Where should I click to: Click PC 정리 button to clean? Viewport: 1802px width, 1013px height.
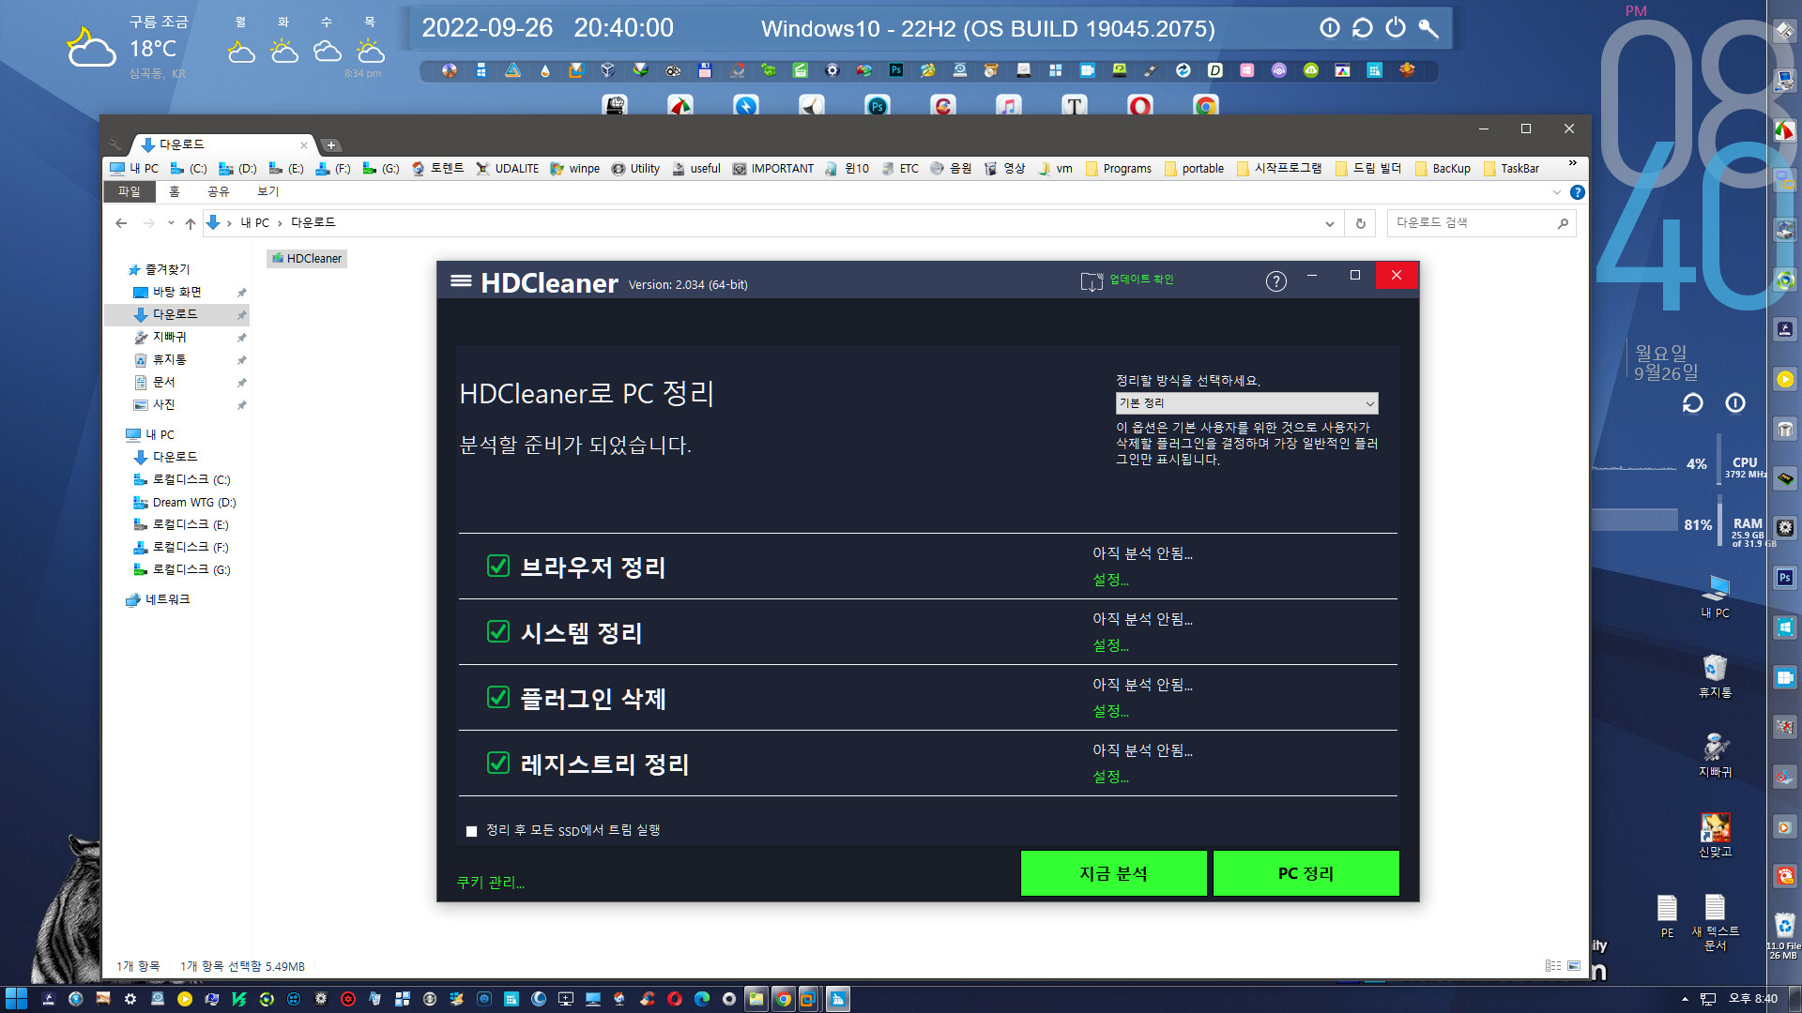pyautogui.click(x=1305, y=873)
